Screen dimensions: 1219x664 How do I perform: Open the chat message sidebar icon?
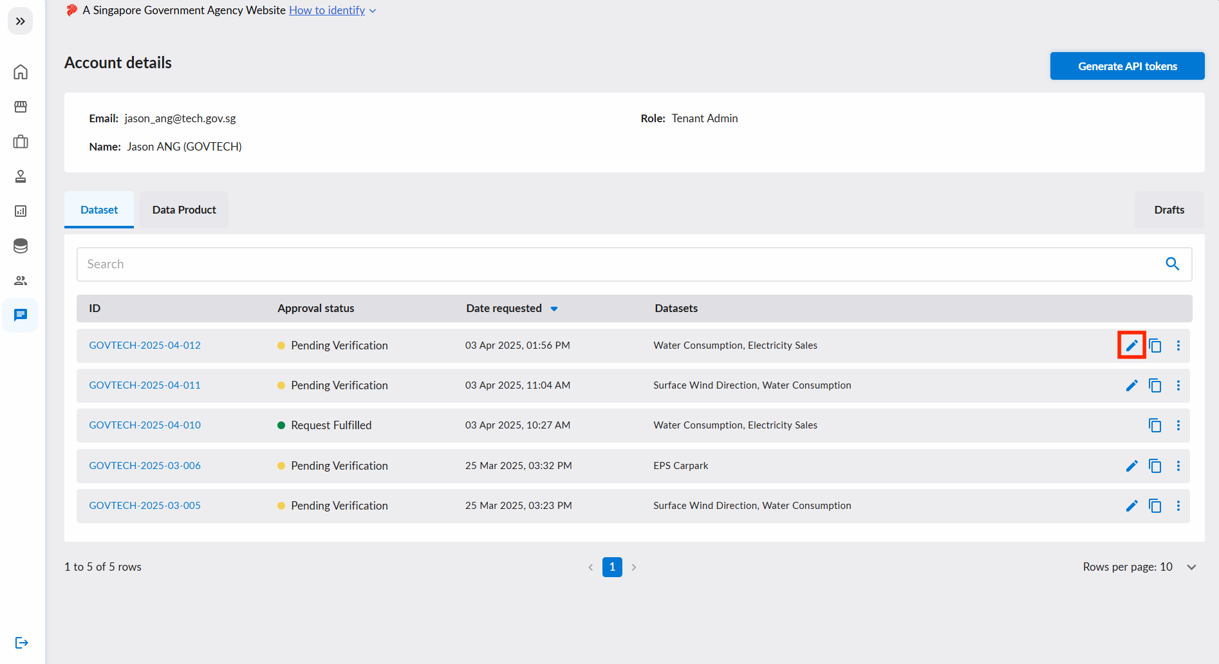21,315
